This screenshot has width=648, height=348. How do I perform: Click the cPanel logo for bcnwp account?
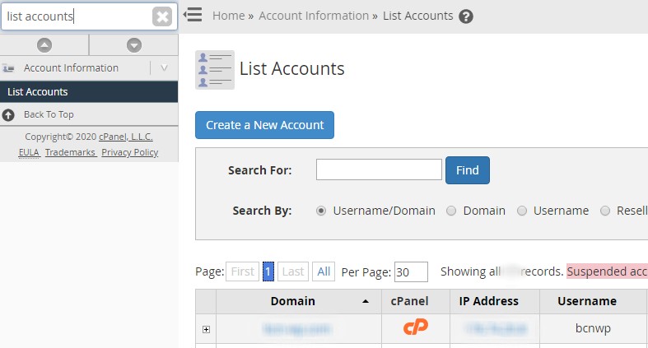tap(416, 328)
